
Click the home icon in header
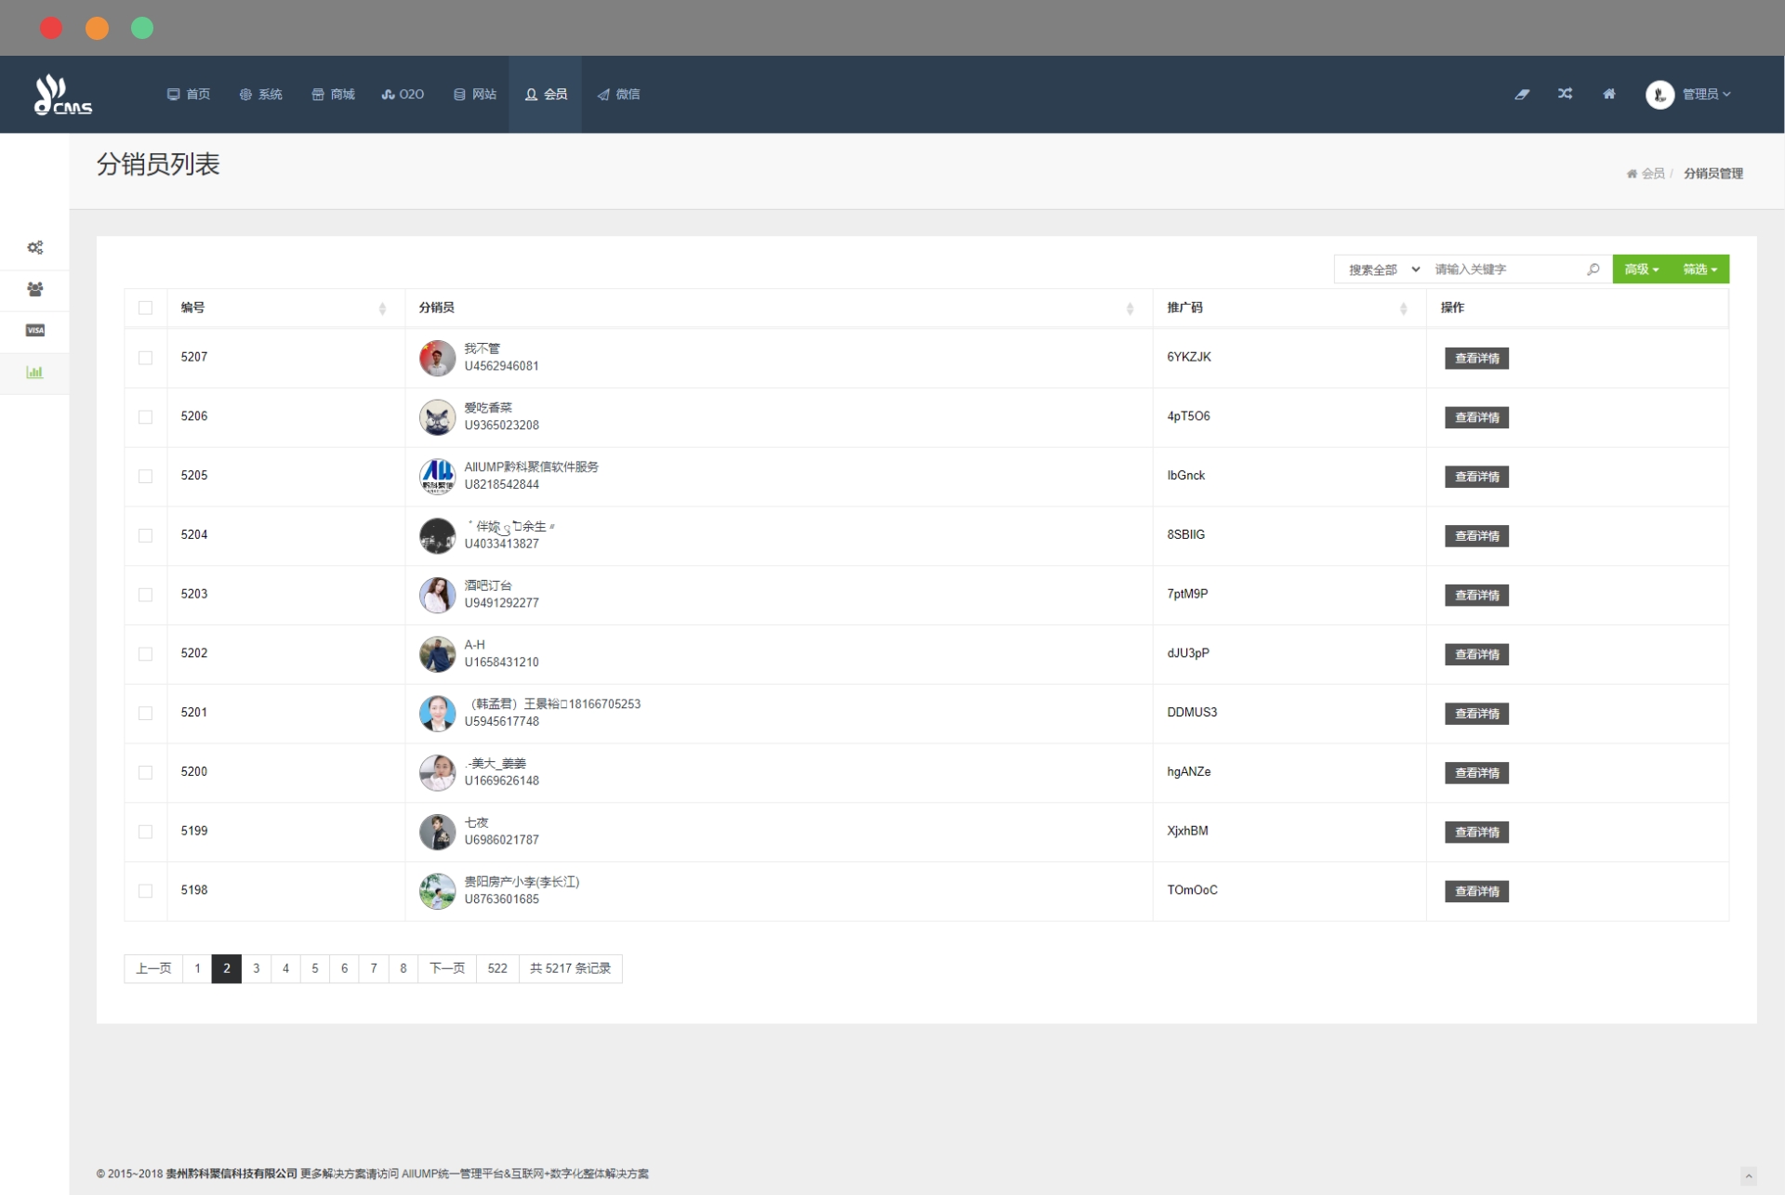tap(1609, 94)
